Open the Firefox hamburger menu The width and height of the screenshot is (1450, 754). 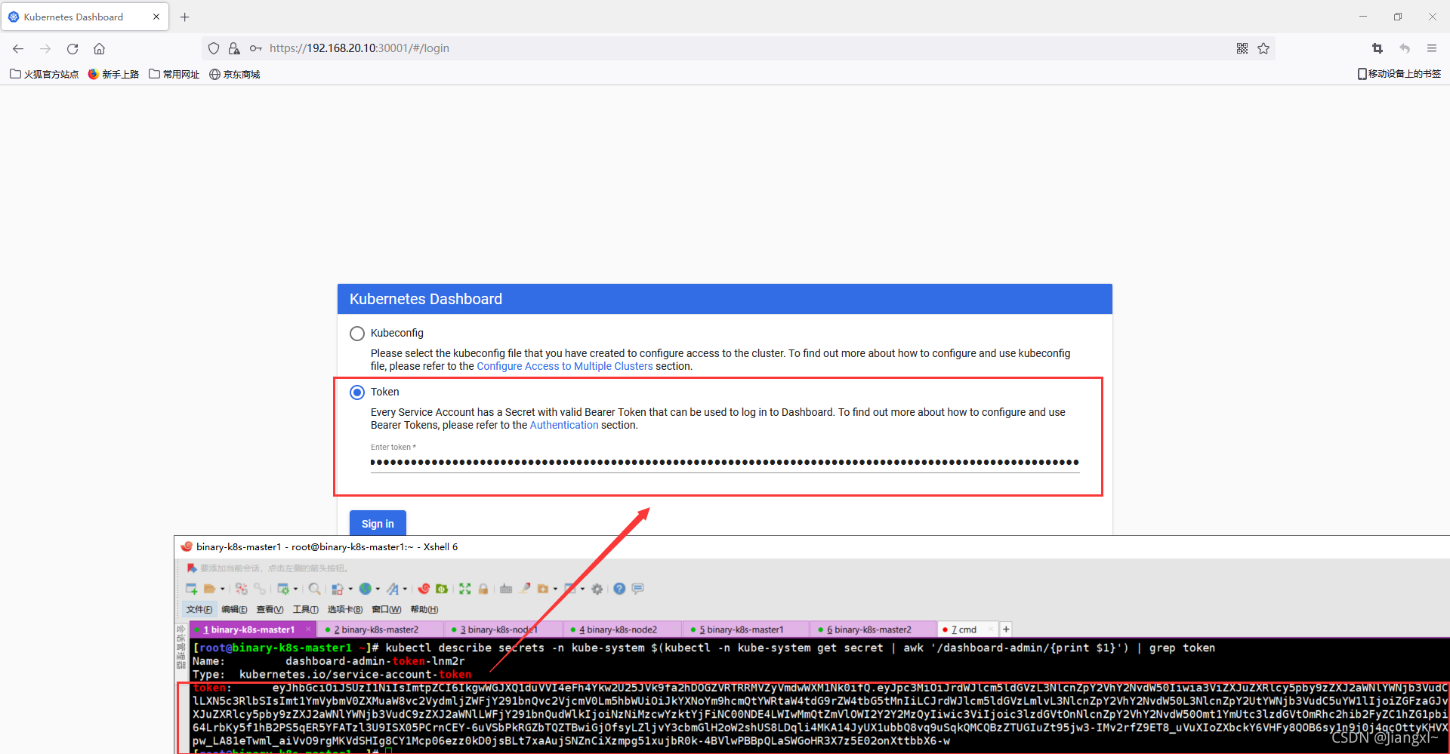[1432, 48]
